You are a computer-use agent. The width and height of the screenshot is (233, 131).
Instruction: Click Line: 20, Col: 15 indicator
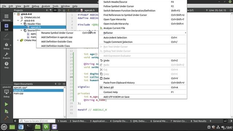218,10
